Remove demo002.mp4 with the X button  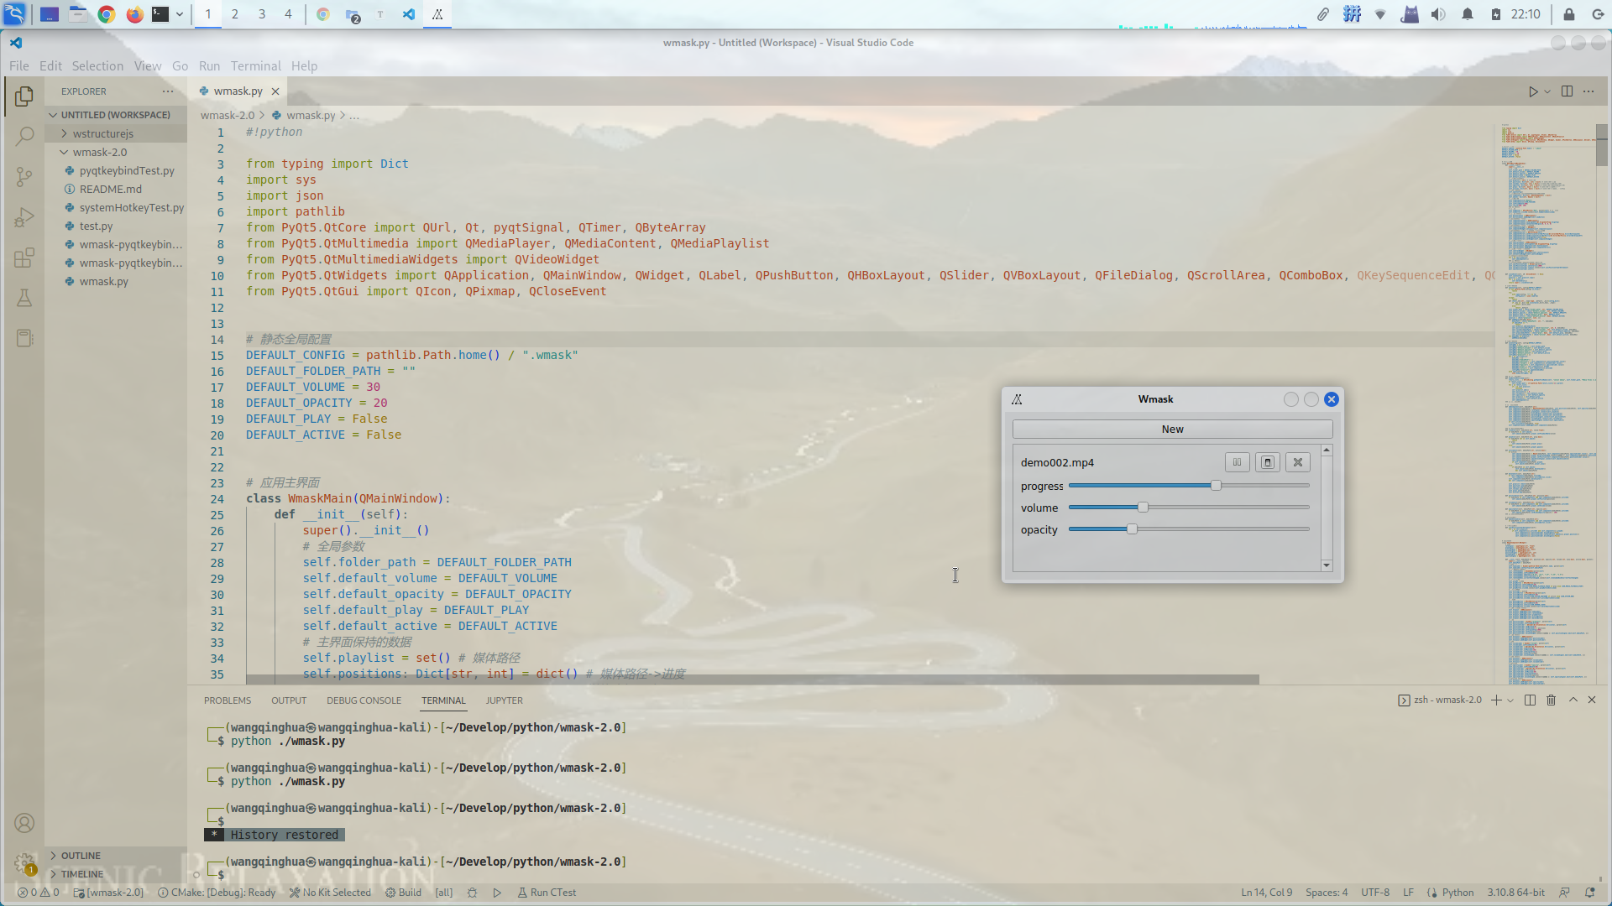1298,462
